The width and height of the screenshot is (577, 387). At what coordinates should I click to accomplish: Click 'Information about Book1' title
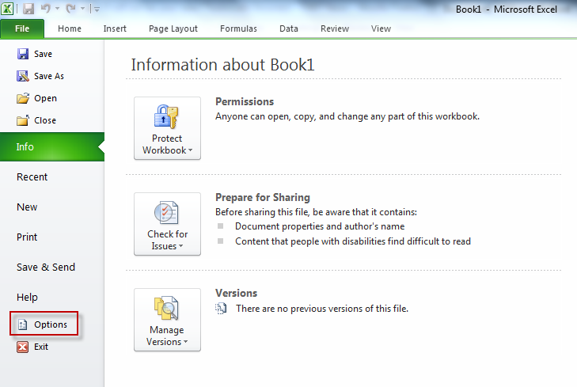[222, 65]
